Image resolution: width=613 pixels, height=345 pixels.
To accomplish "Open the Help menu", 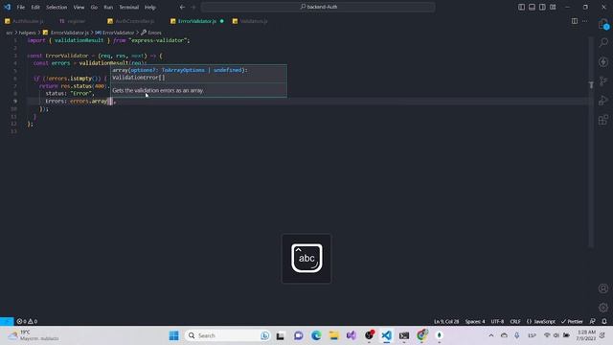I will (x=150, y=7).
